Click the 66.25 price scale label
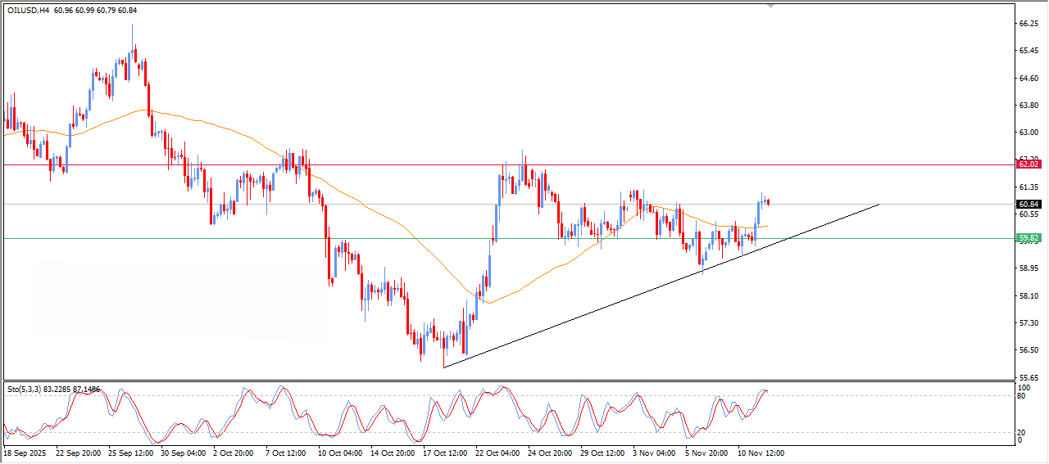Image resolution: width=1049 pixels, height=464 pixels. tap(1028, 24)
